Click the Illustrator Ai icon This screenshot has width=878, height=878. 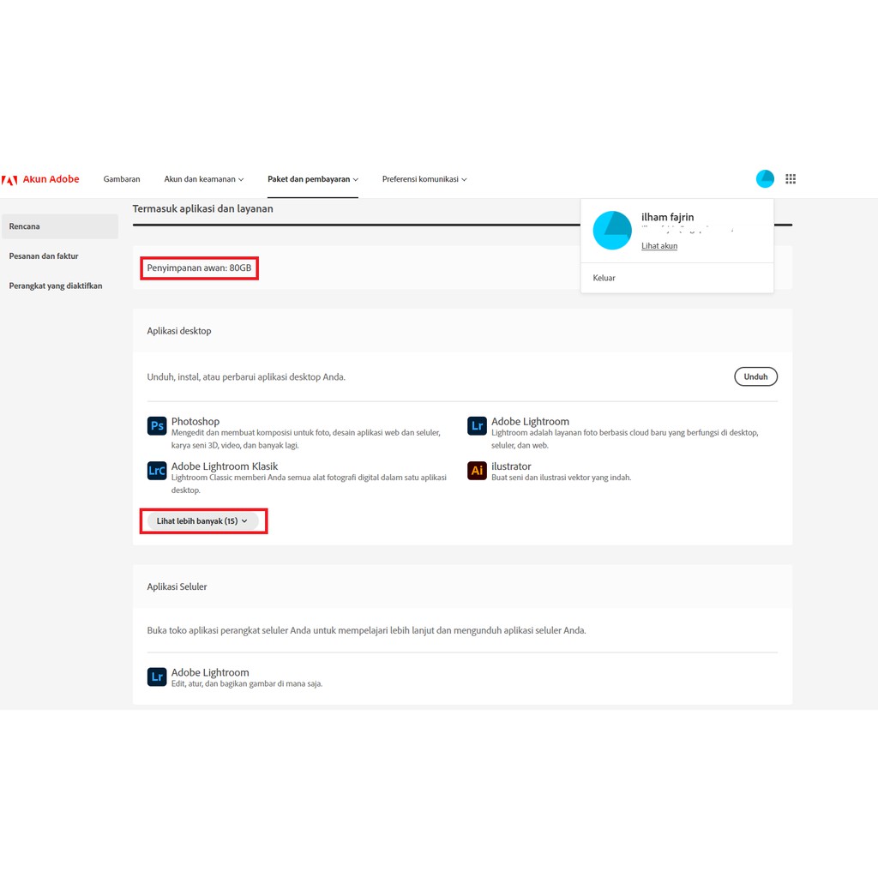click(x=477, y=471)
